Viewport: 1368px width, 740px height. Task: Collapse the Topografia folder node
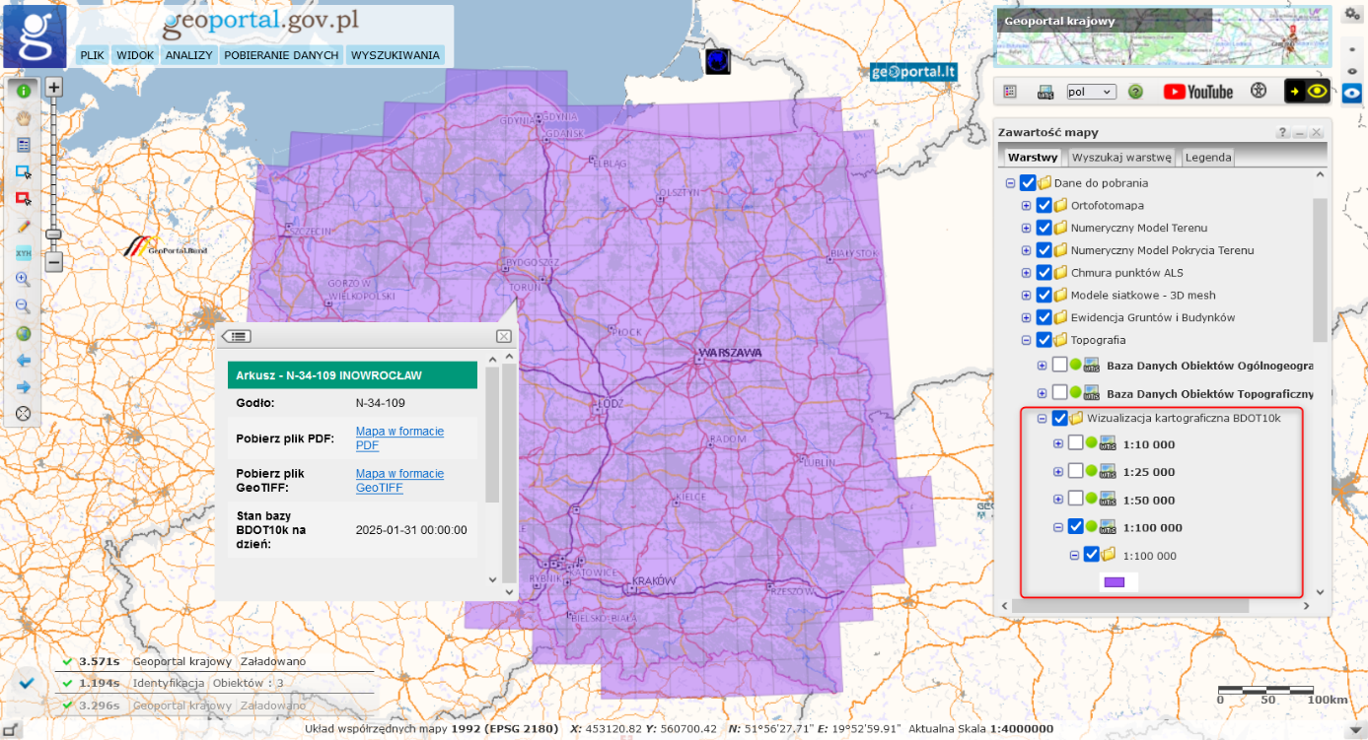(x=1026, y=340)
